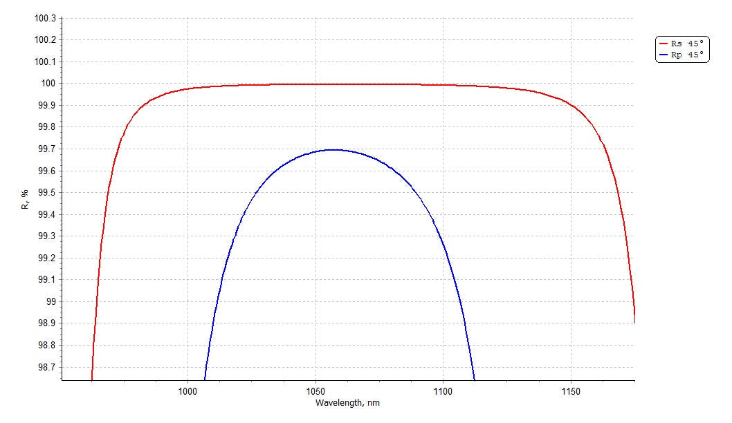Click the 99.4 y-axis tick label

(46, 214)
